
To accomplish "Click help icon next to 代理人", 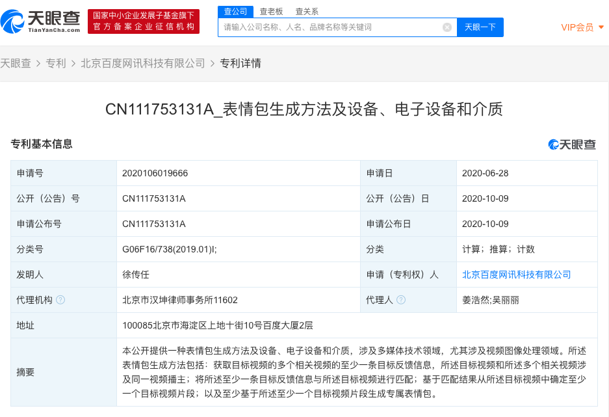I will tap(401, 300).
